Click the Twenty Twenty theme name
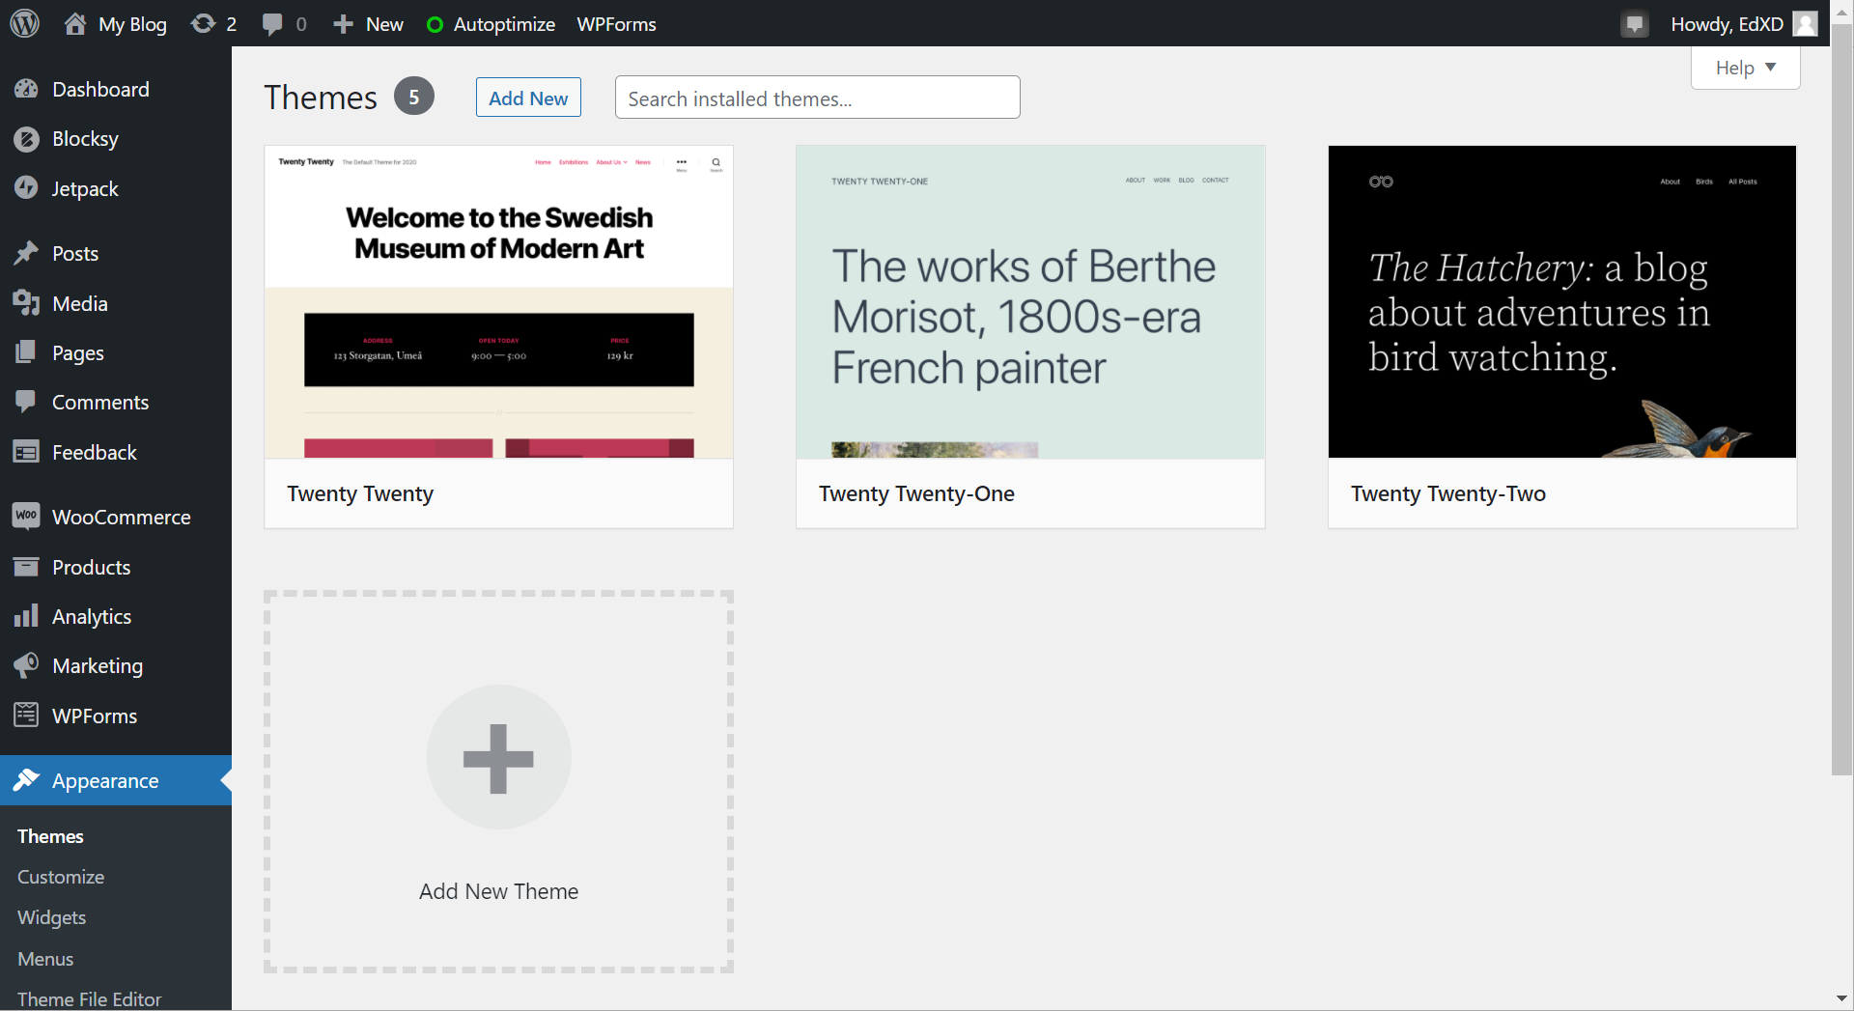1854x1011 pixels. [360, 493]
